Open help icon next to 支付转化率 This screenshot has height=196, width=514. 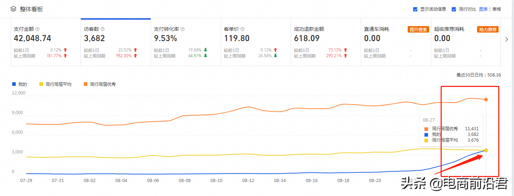click(183, 29)
